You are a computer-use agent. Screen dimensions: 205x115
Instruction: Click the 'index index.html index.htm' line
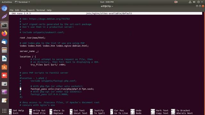point(54,46)
